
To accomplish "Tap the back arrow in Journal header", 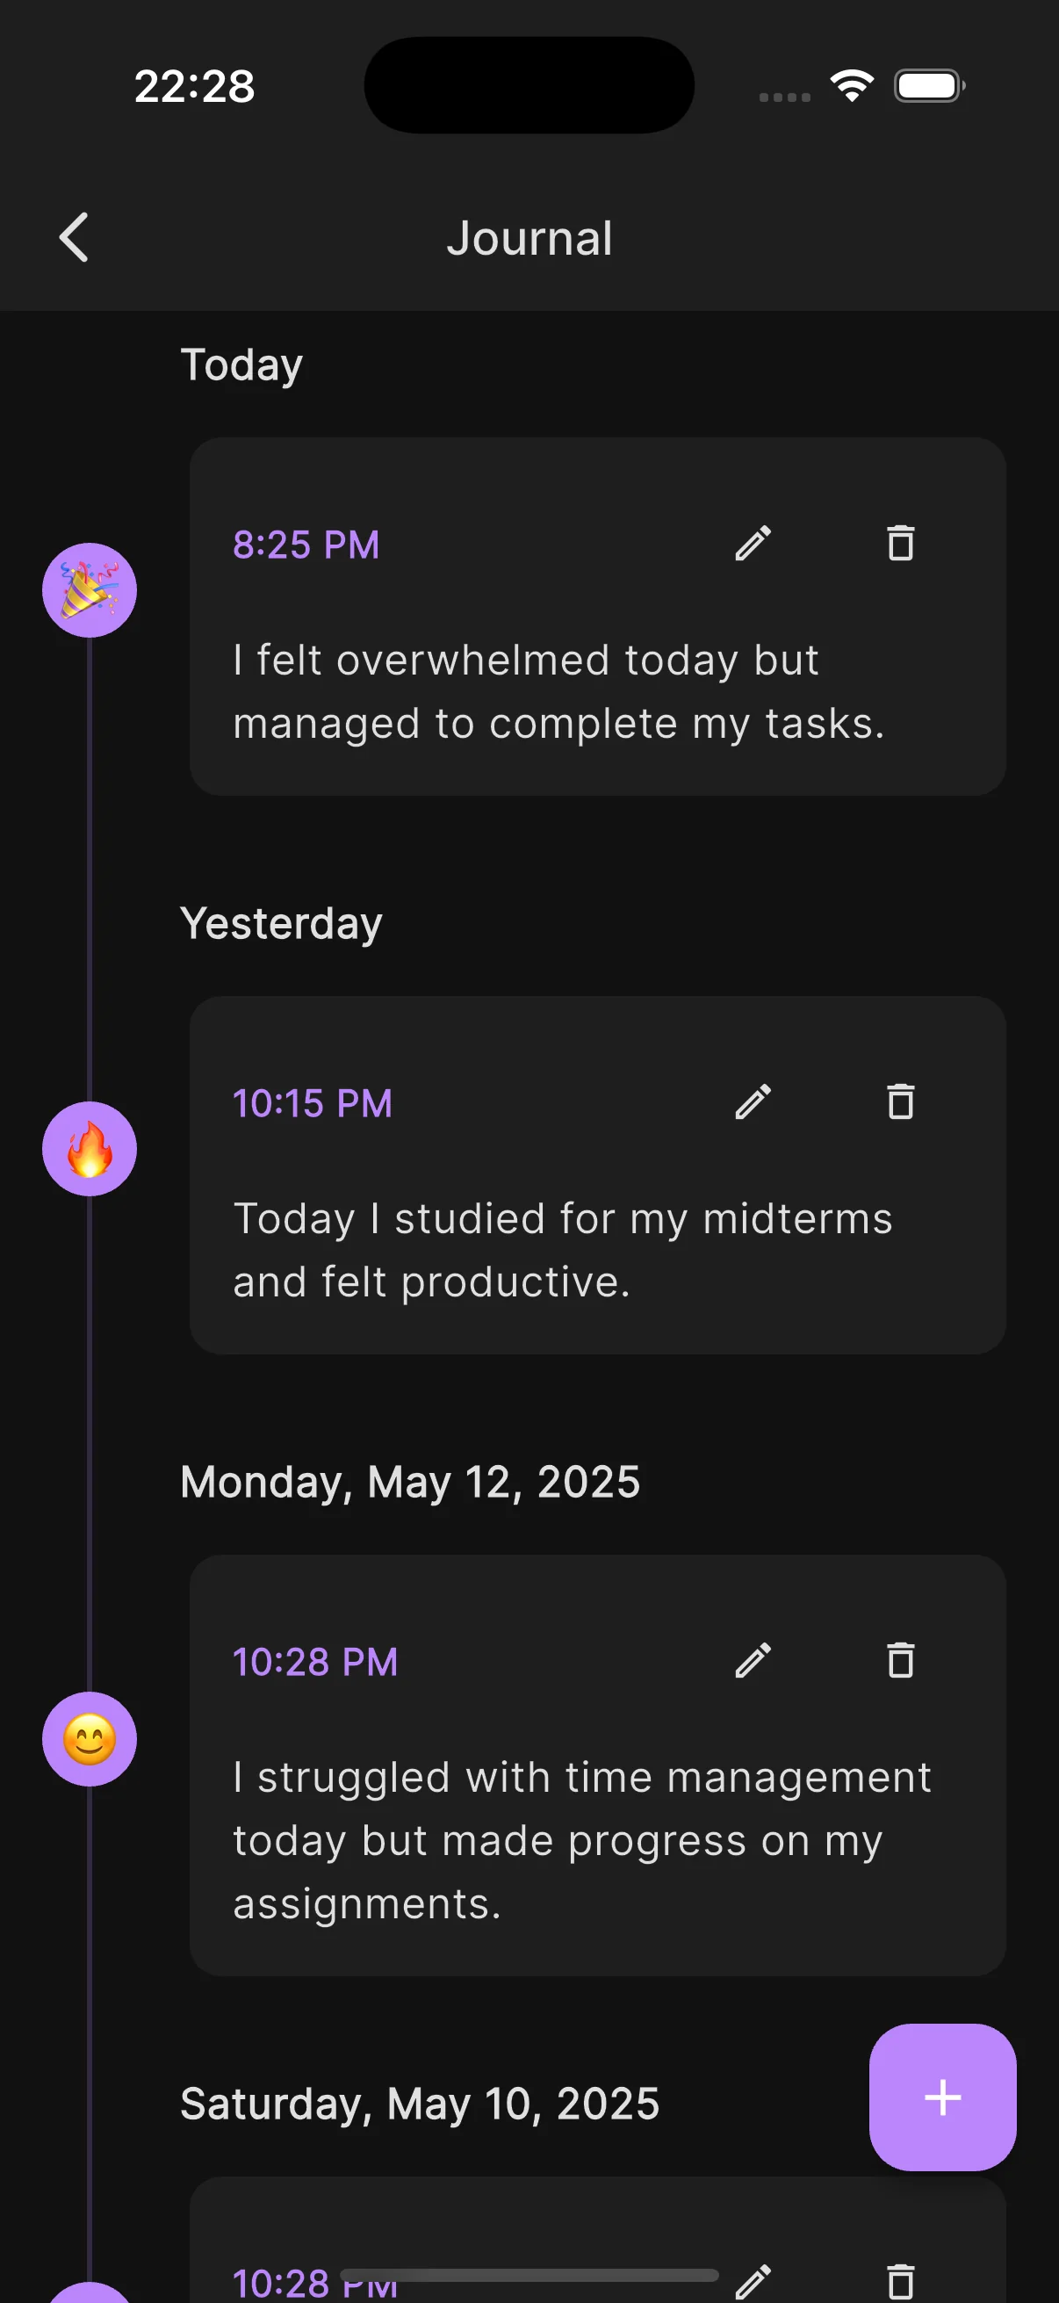I will [74, 238].
